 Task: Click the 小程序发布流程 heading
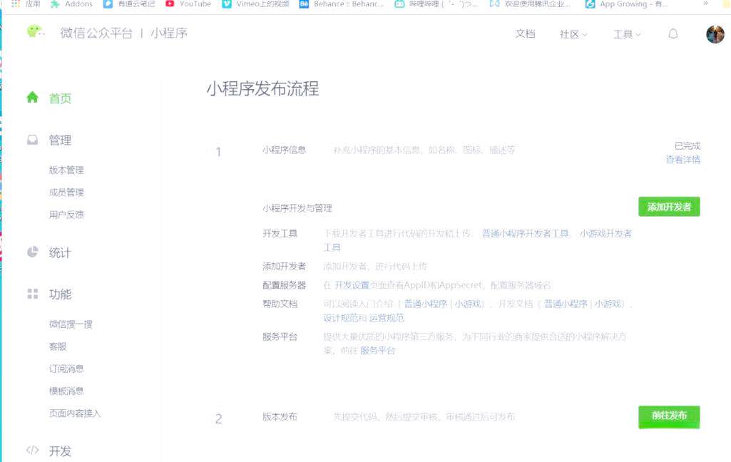pyautogui.click(x=262, y=88)
